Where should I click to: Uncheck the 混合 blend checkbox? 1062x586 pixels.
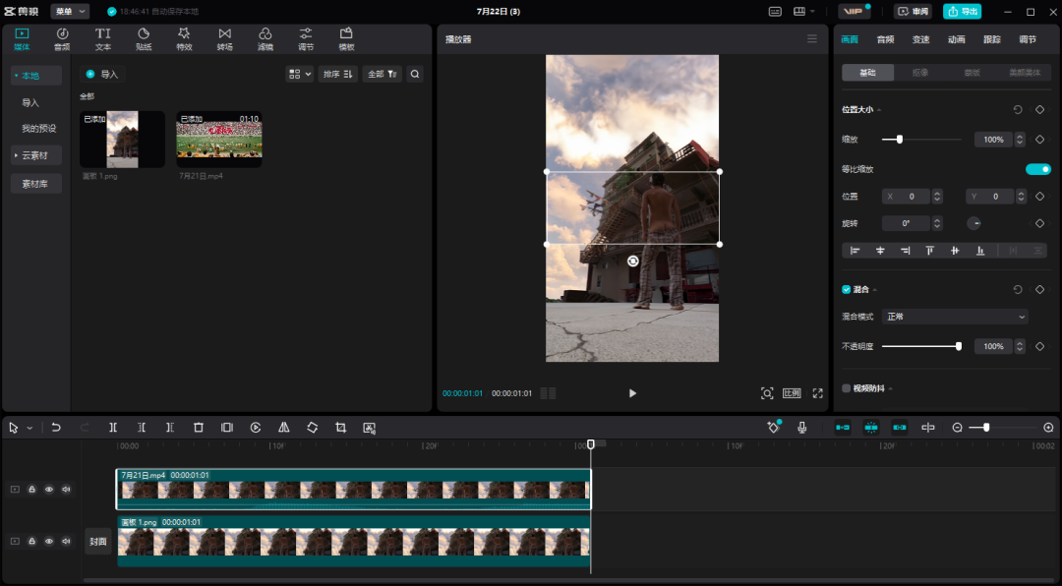846,289
